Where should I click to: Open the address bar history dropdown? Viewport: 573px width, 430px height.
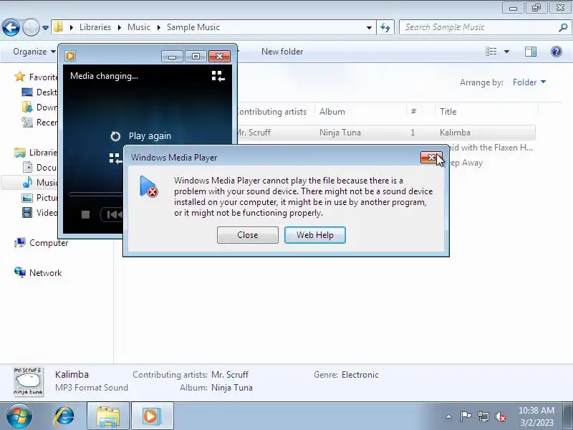click(x=369, y=27)
